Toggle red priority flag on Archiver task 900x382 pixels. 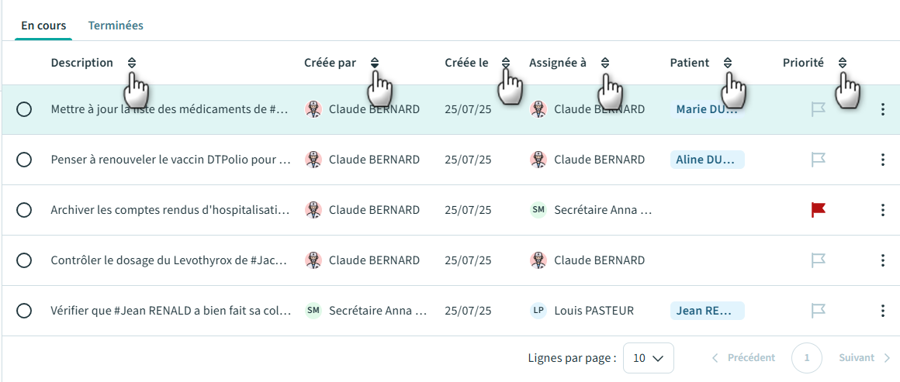pyautogui.click(x=818, y=210)
